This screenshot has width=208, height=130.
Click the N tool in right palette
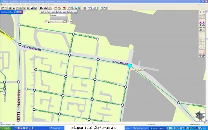(203, 30)
